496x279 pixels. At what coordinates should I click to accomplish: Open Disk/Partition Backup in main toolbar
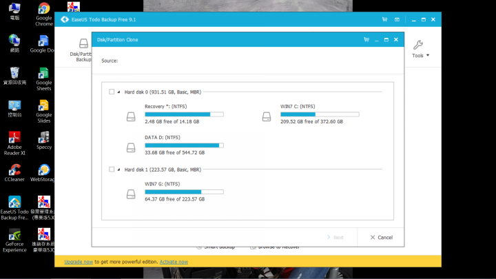tap(81, 50)
